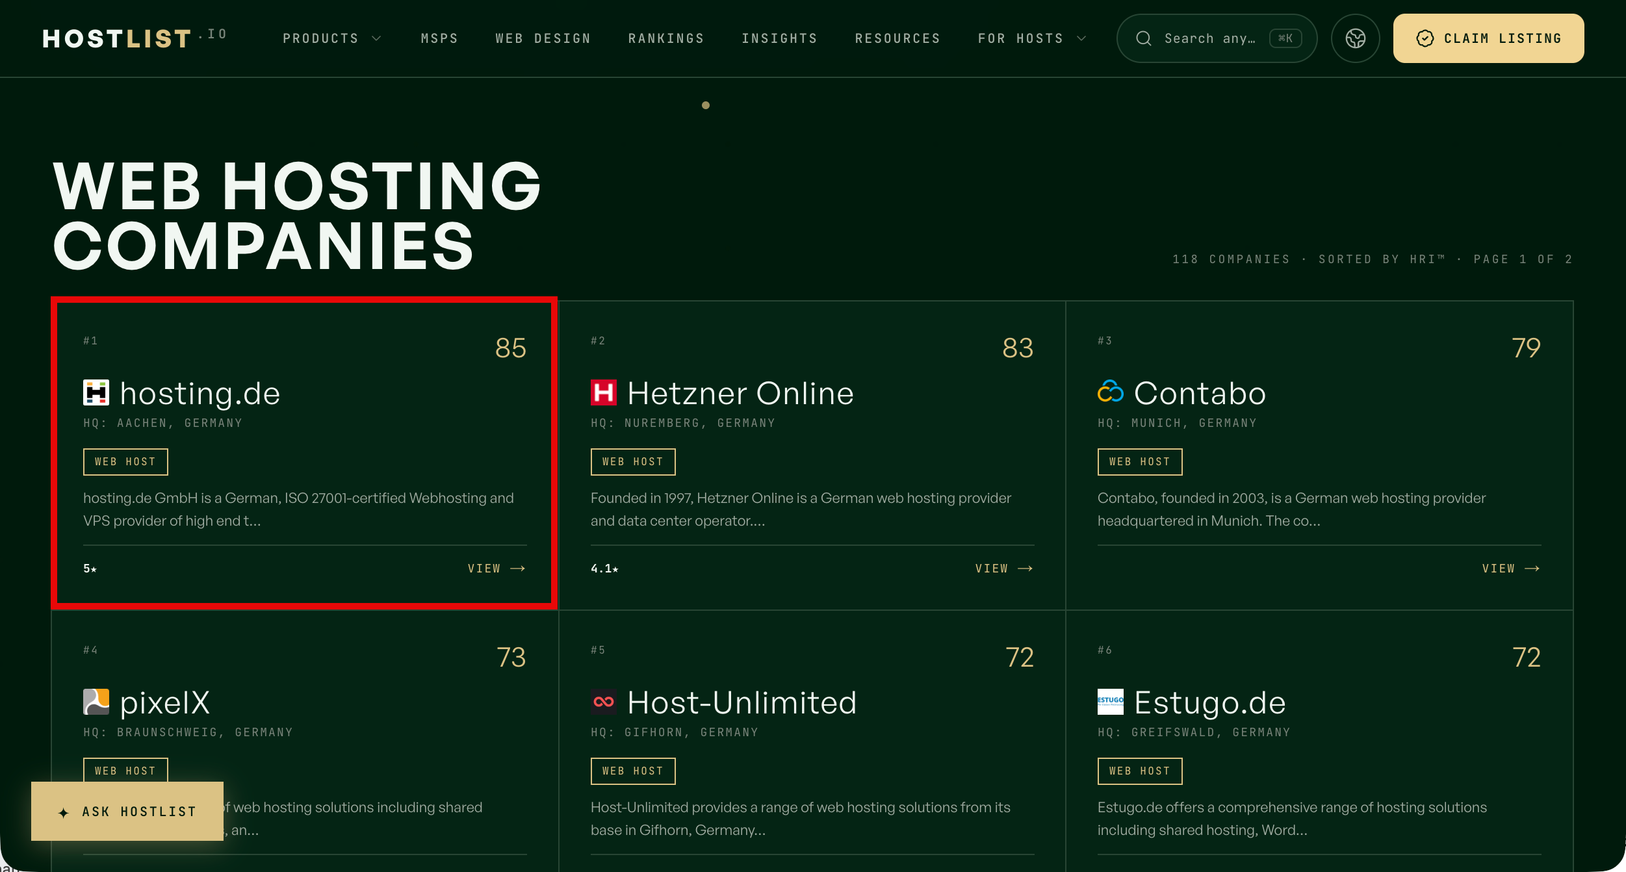The image size is (1626, 872).
Task: Open the Ask Hostlist assistant button
Action: pos(127,812)
